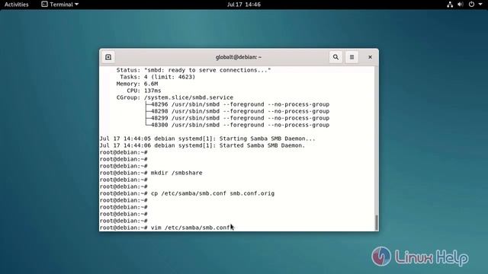Click the power icon in top bar
The image size is (488, 274).
tap(471, 5)
